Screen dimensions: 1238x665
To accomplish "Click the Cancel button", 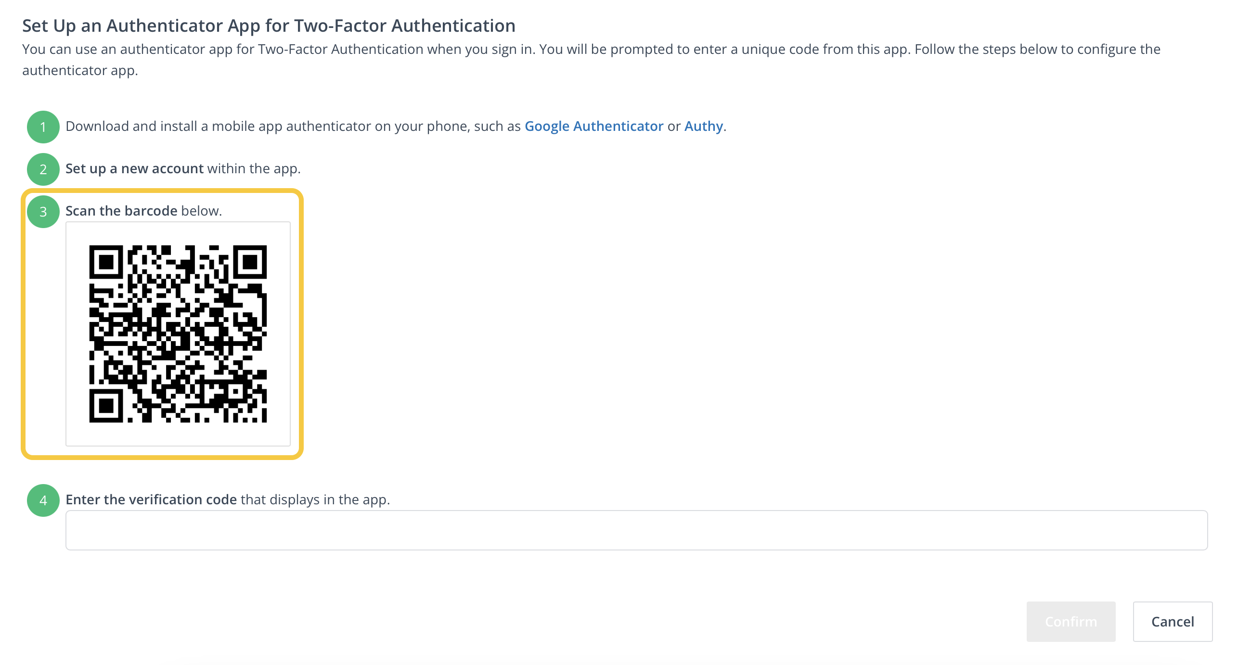I will [1173, 622].
